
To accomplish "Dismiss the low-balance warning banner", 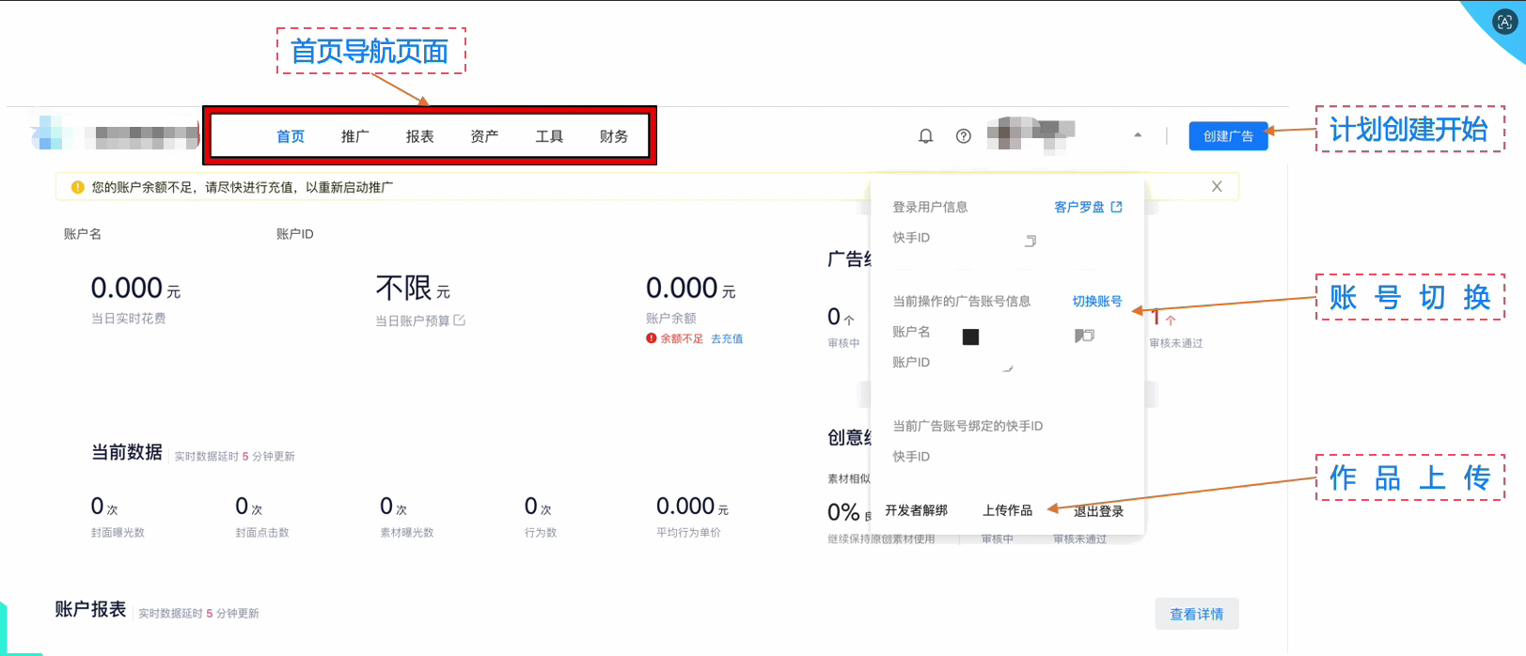I will (x=1217, y=186).
